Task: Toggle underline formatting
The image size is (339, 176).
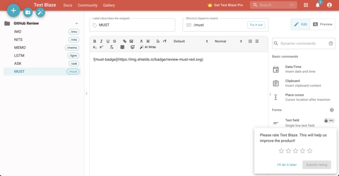Action: click(108, 41)
